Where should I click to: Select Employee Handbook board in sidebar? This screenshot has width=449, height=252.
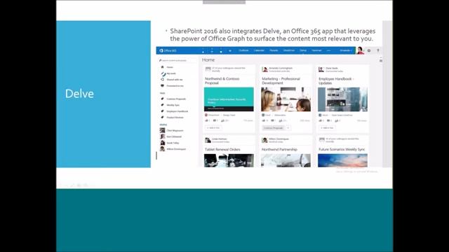coord(177,111)
